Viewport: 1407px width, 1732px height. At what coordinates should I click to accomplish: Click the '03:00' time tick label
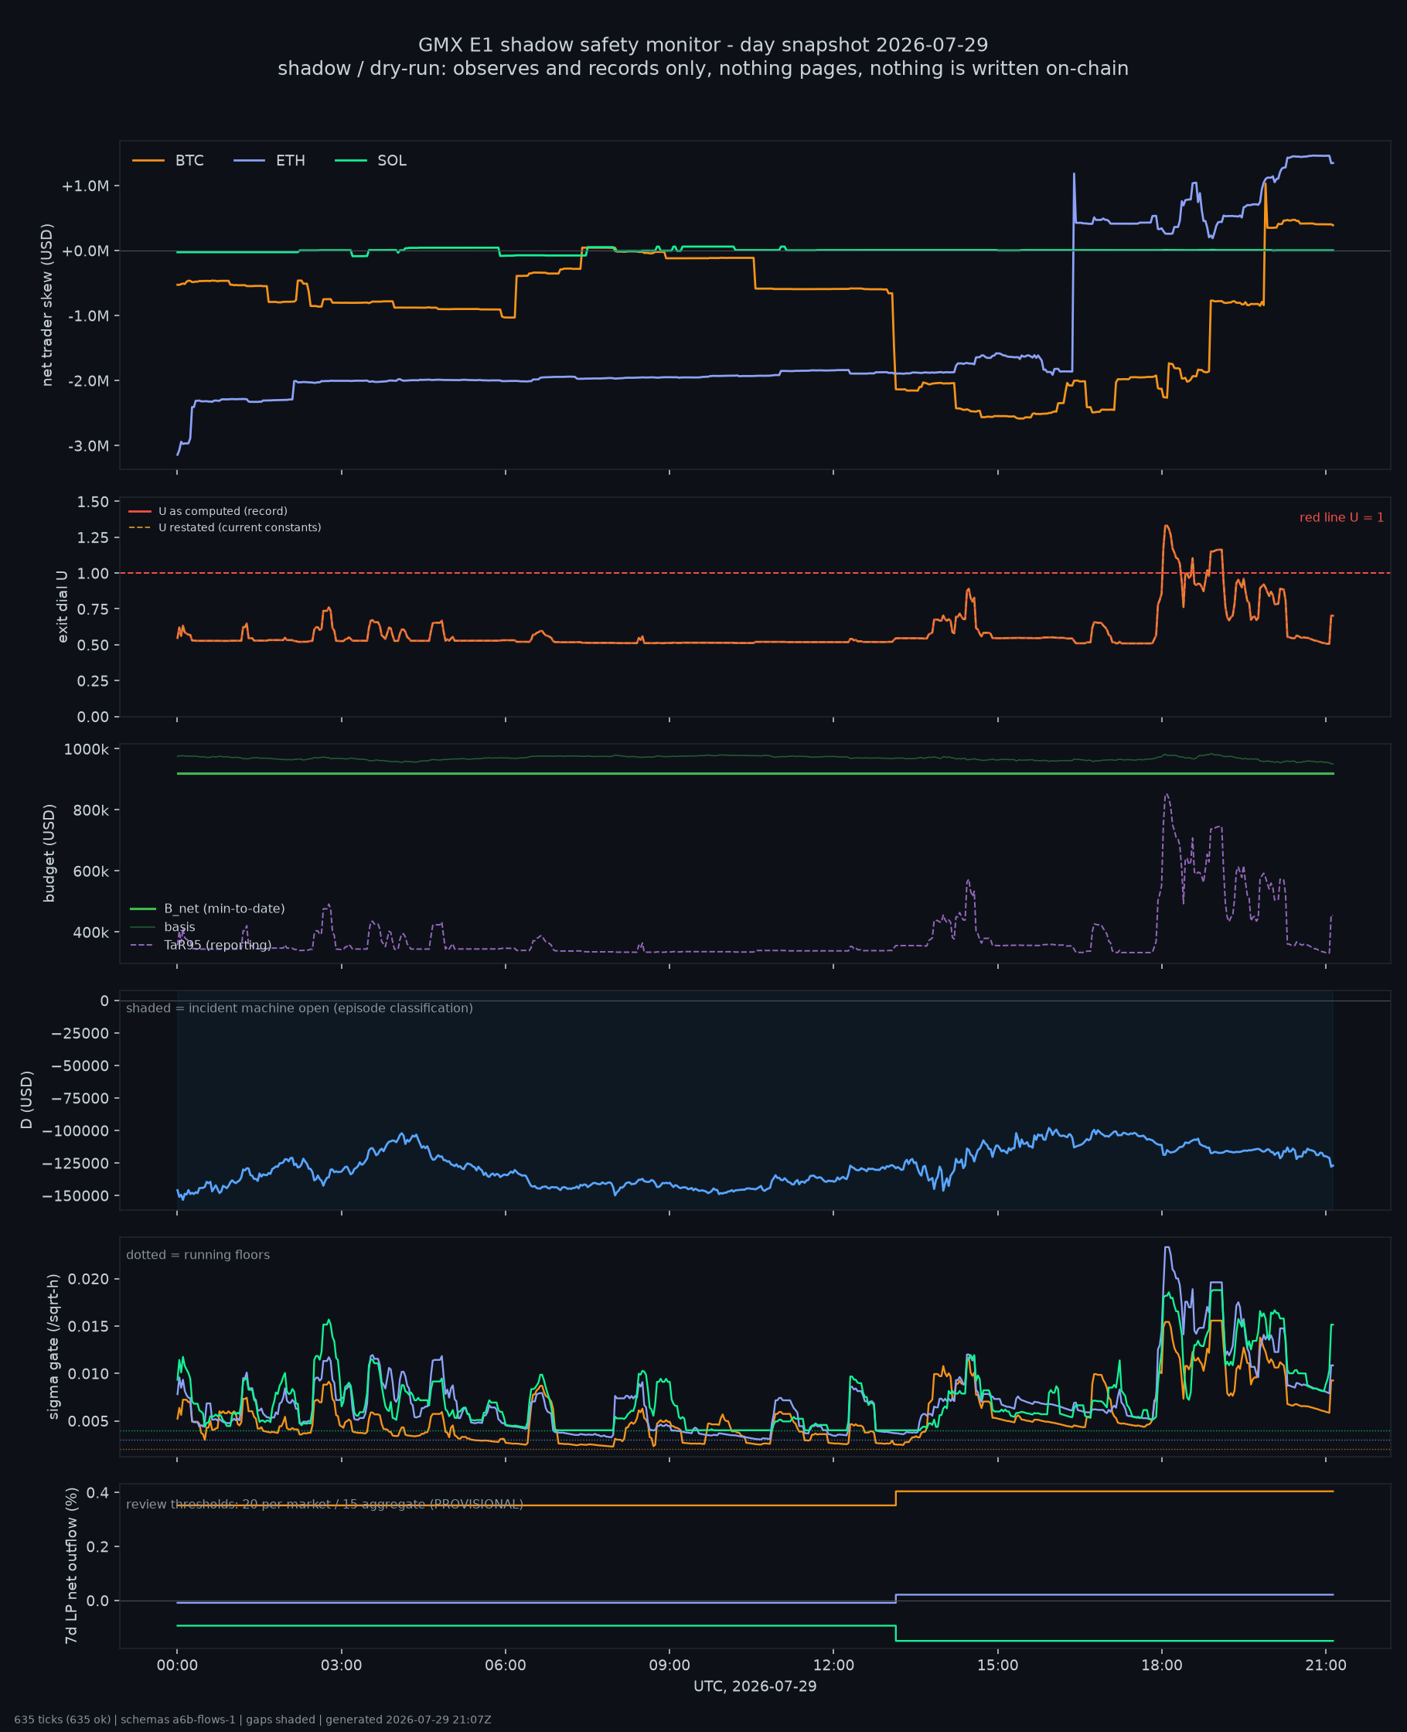coord(341,1665)
